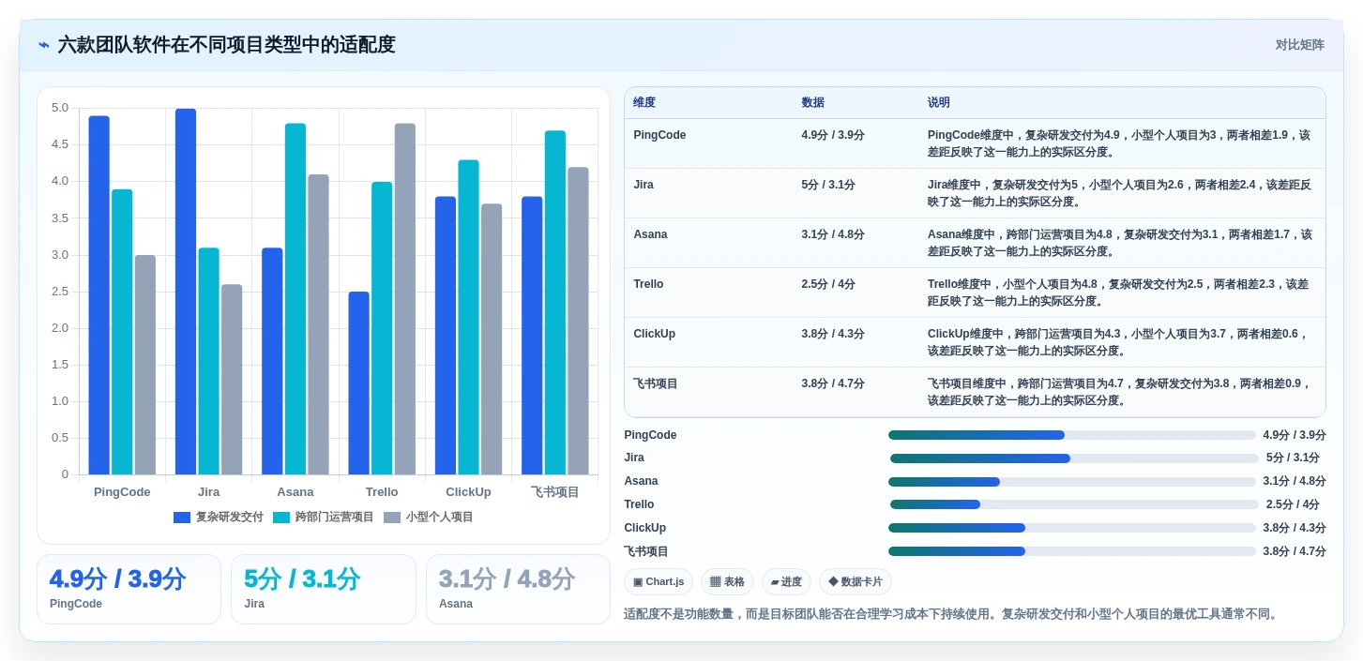The image size is (1363, 661).
Task: Select the PingCode table row name
Action: click(x=659, y=135)
